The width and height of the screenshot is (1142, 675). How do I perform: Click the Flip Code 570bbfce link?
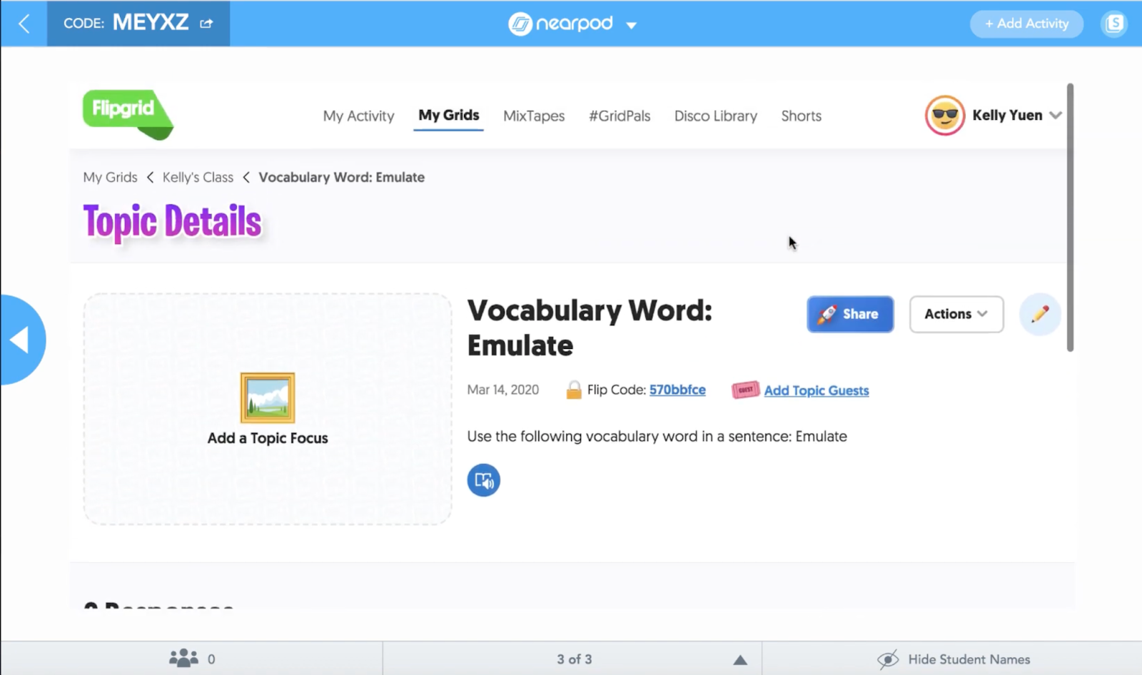pyautogui.click(x=677, y=390)
